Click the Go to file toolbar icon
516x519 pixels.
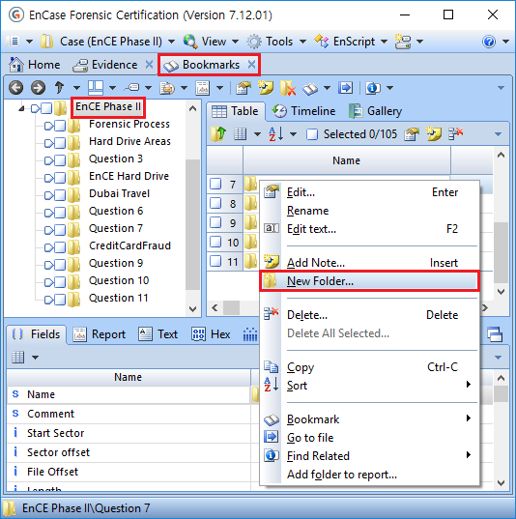click(x=345, y=88)
